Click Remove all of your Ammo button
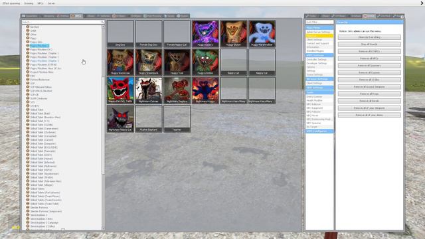Screen dimensions: 425x239 point(369,115)
